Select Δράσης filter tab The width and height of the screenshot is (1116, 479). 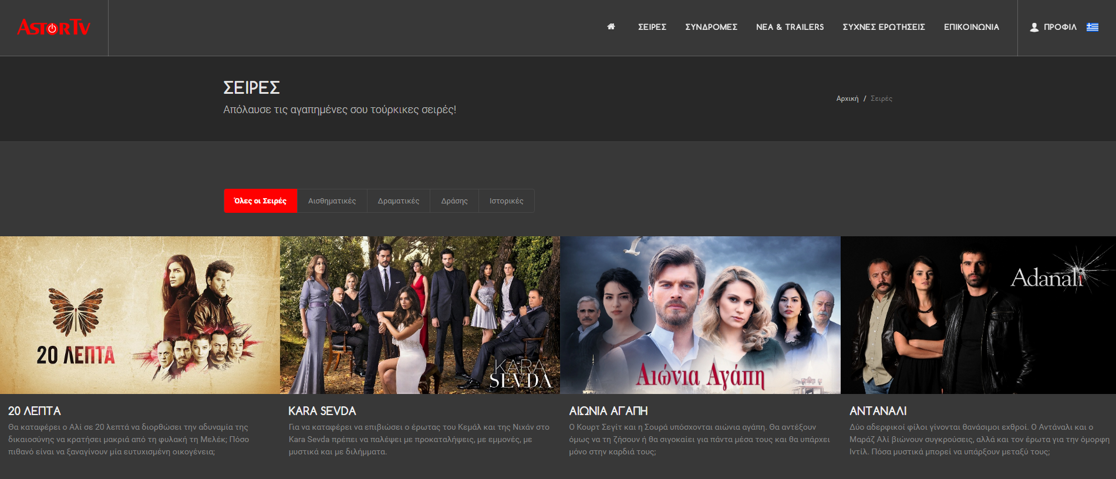[x=454, y=201]
